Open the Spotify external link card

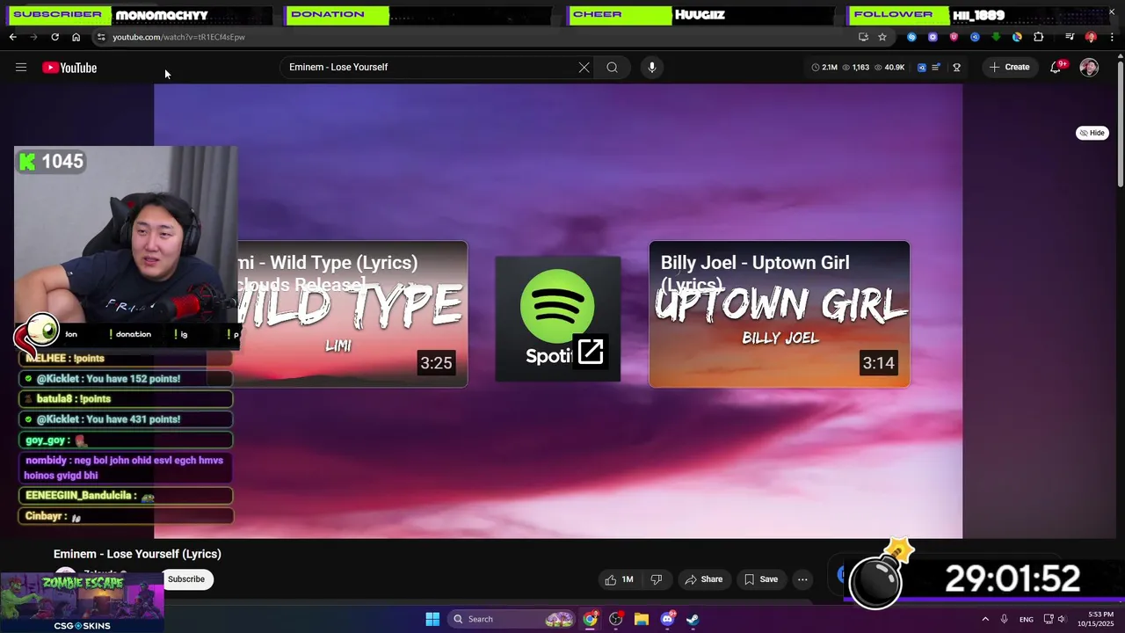(x=558, y=319)
